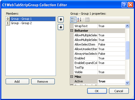Viewport: 135px width, 100px height.
Task: Click the EnableExpandCol True value
Action: coord(111,63)
